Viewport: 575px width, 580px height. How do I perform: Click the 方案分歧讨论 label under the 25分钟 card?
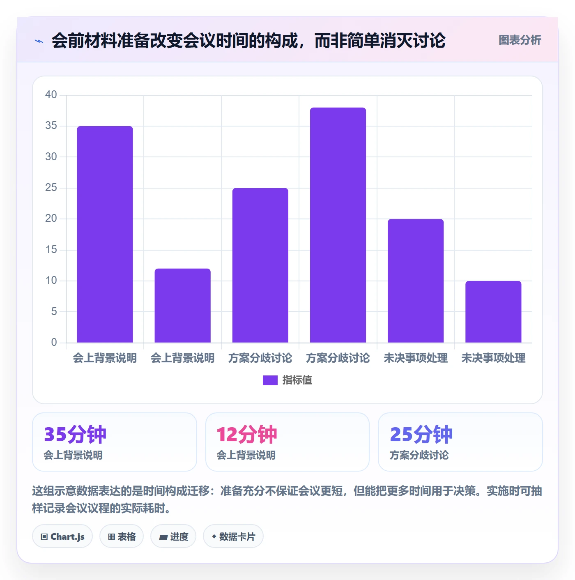pyautogui.click(x=419, y=455)
